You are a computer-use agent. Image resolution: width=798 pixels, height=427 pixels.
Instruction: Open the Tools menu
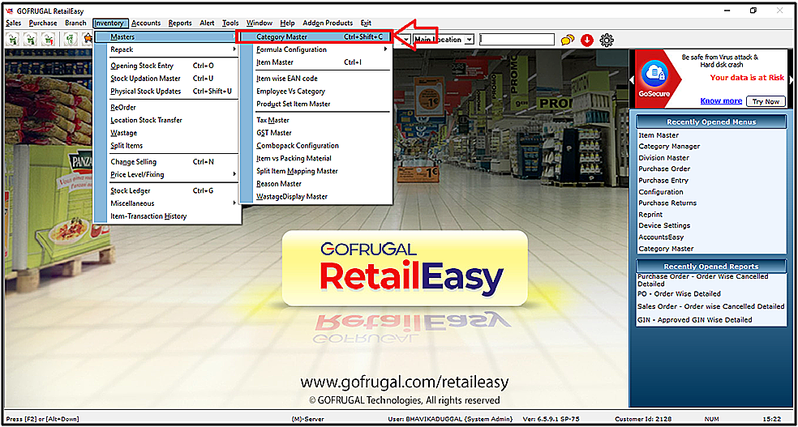[x=230, y=23]
